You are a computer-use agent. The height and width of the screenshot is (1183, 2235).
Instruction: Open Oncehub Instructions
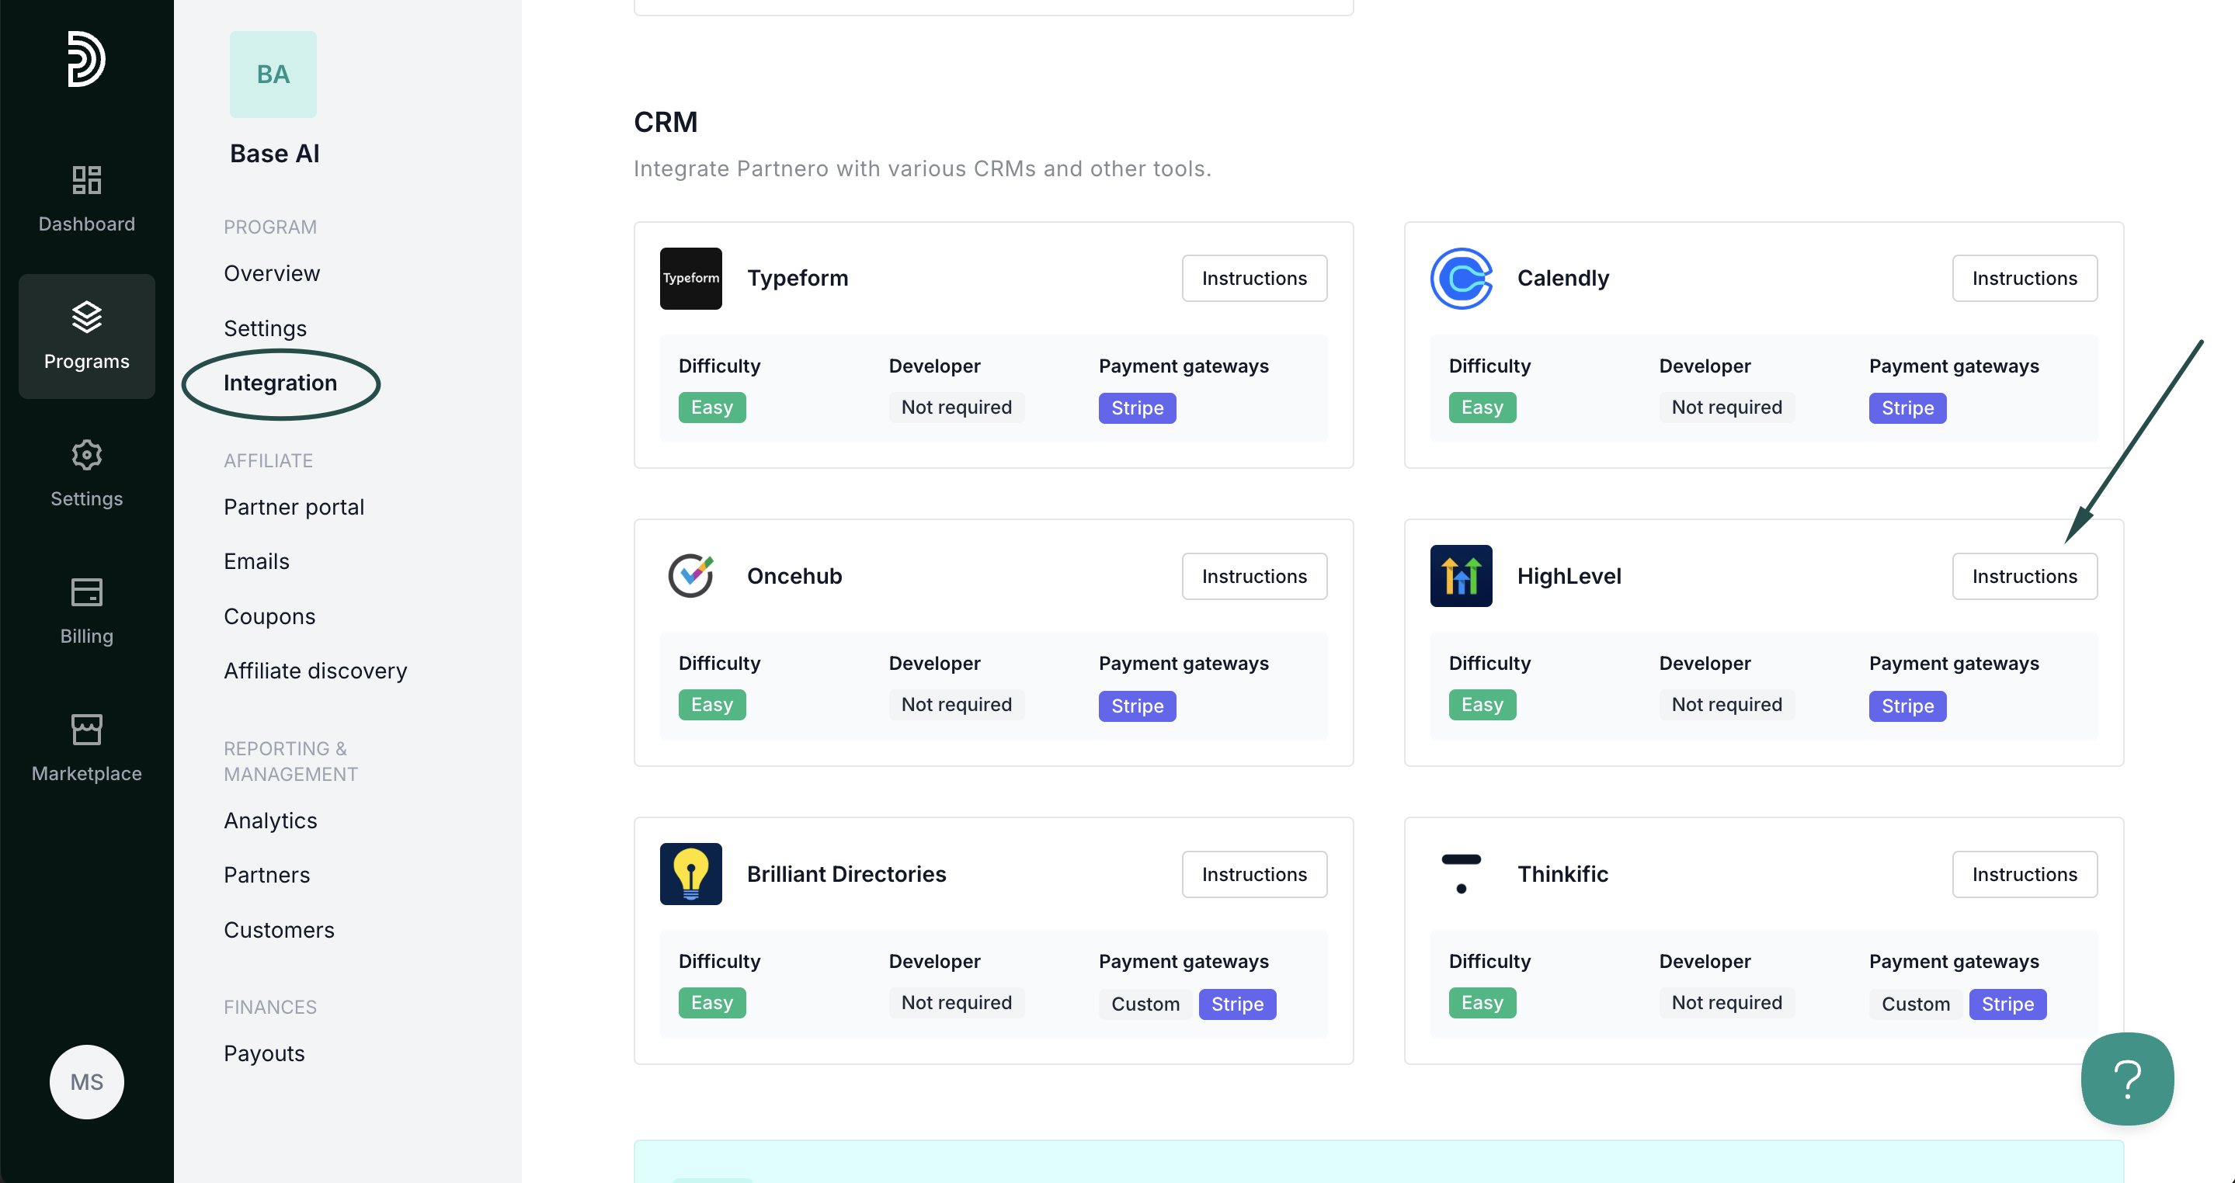(x=1253, y=576)
